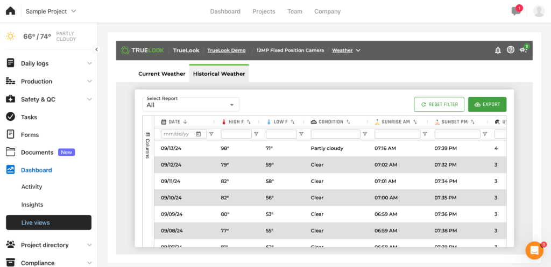Click the Reset Filter button
The width and height of the screenshot is (551, 267).
(x=439, y=104)
